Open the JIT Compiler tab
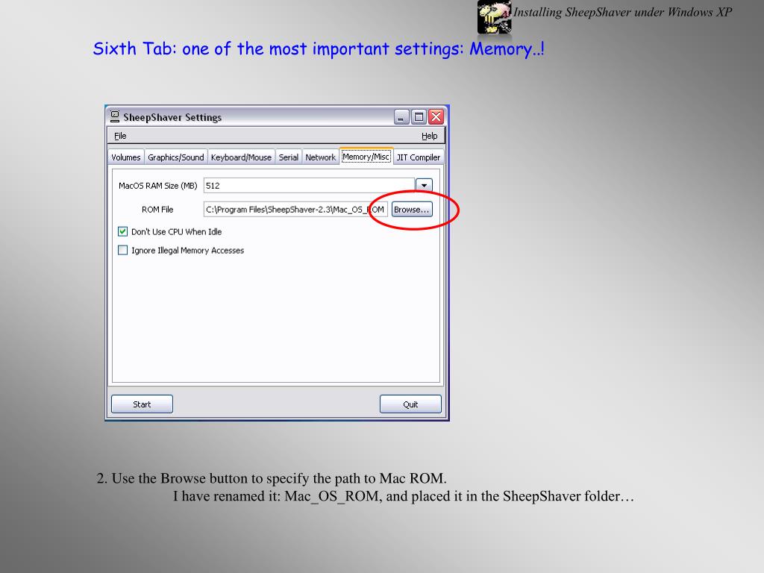 (x=418, y=157)
